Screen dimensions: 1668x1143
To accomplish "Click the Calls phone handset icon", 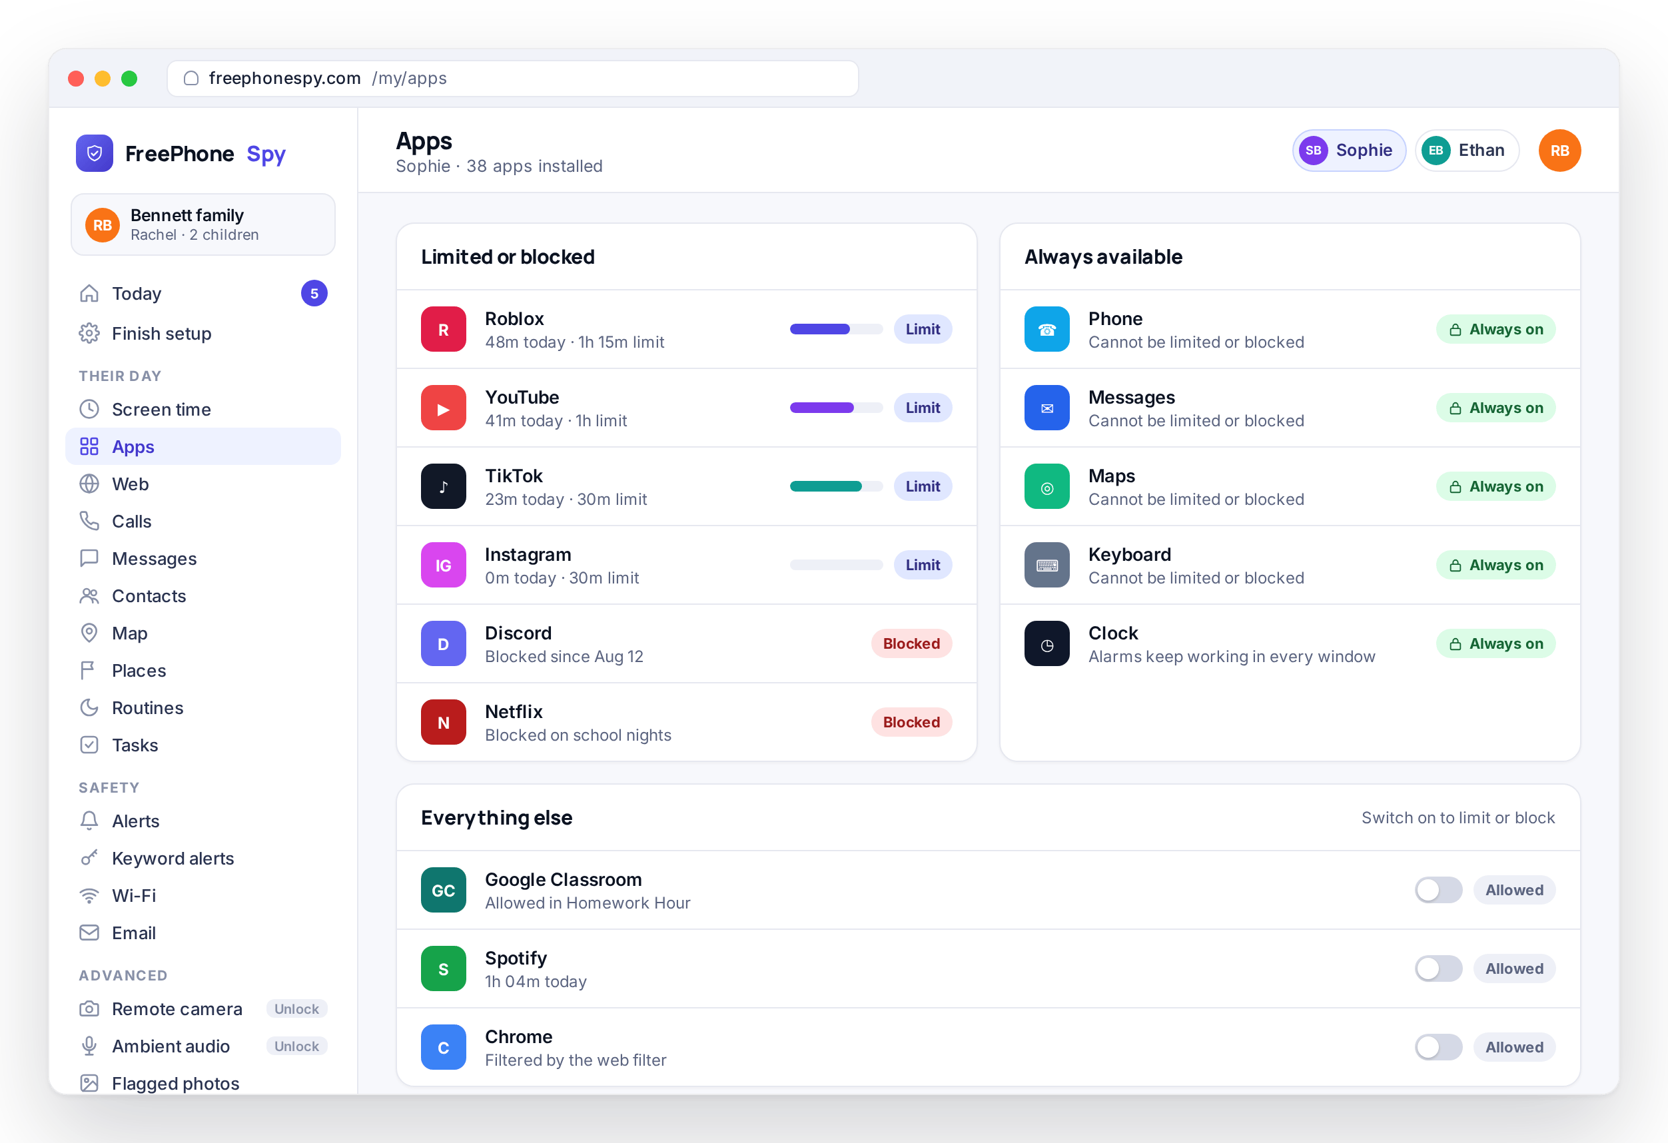I will 89,522.
